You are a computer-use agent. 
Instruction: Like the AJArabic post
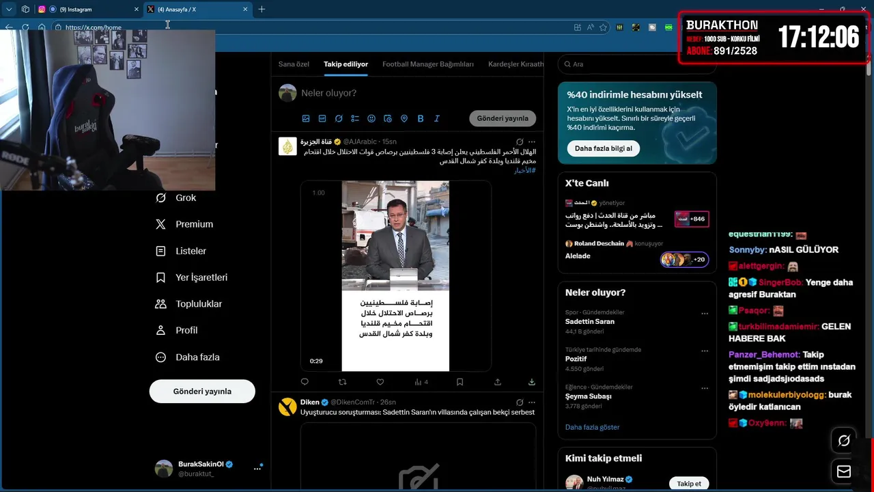tap(380, 382)
